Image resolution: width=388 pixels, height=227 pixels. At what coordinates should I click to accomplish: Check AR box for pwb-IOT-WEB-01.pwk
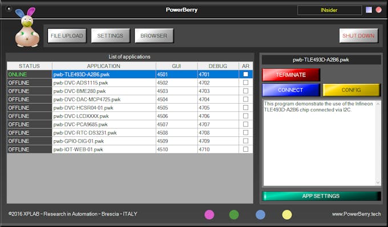point(245,149)
